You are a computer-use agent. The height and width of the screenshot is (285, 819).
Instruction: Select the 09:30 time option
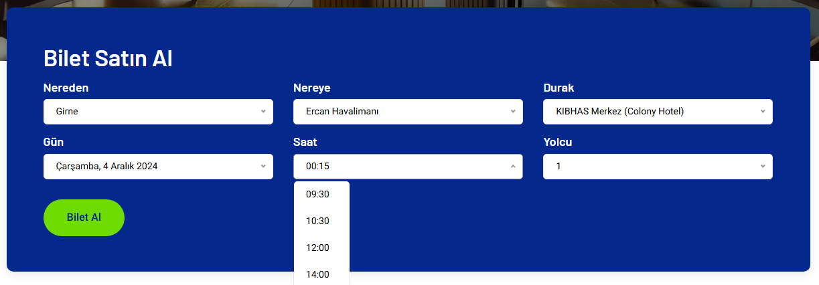[318, 195]
